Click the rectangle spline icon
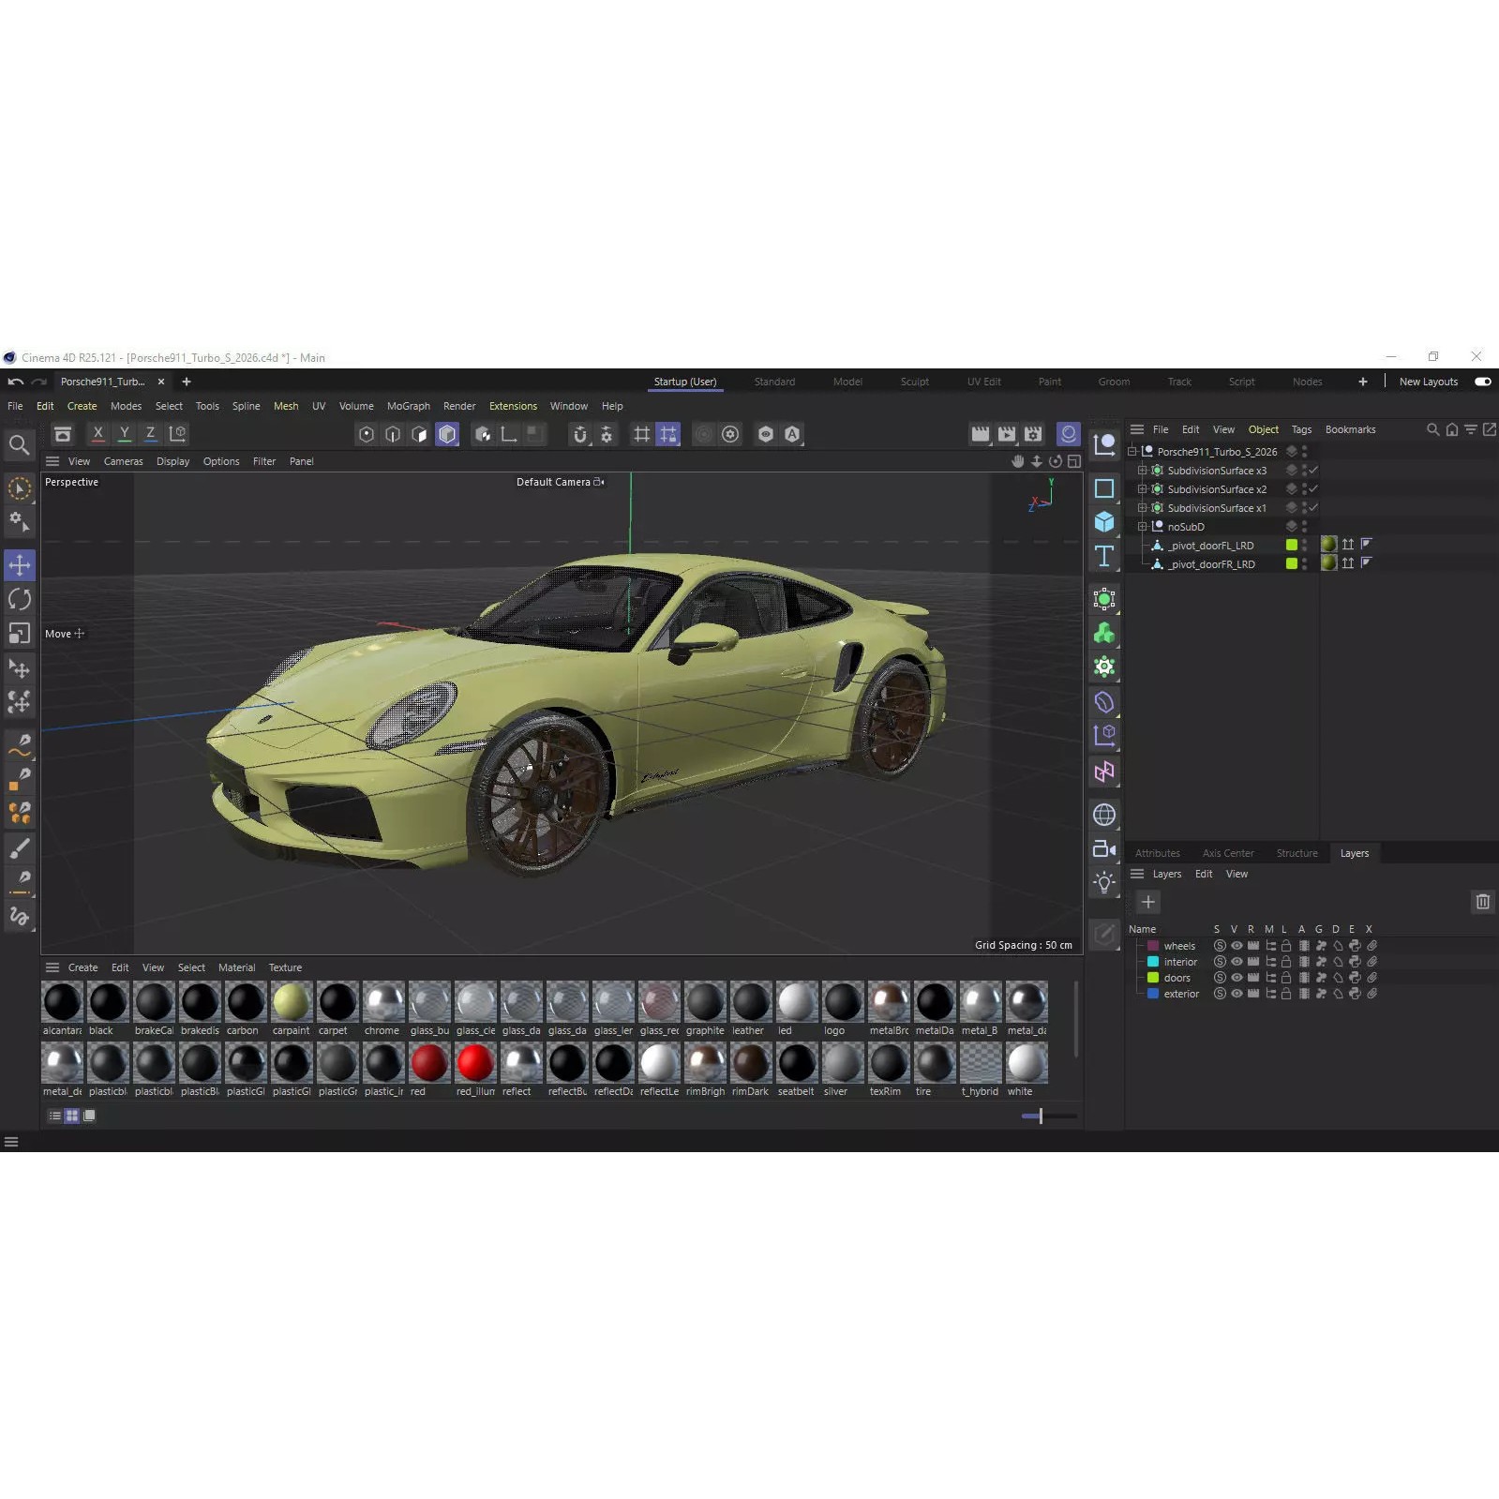The height and width of the screenshot is (1499, 1499). 1104,488
